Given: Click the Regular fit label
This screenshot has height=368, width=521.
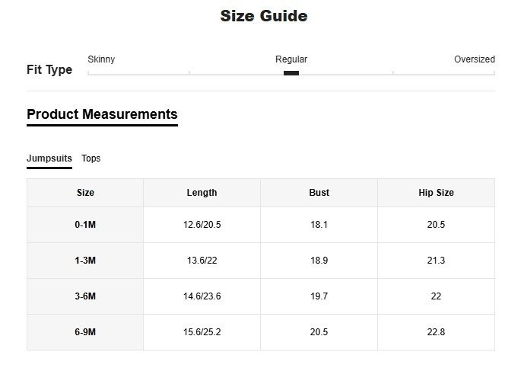Looking at the screenshot, I should [291, 59].
